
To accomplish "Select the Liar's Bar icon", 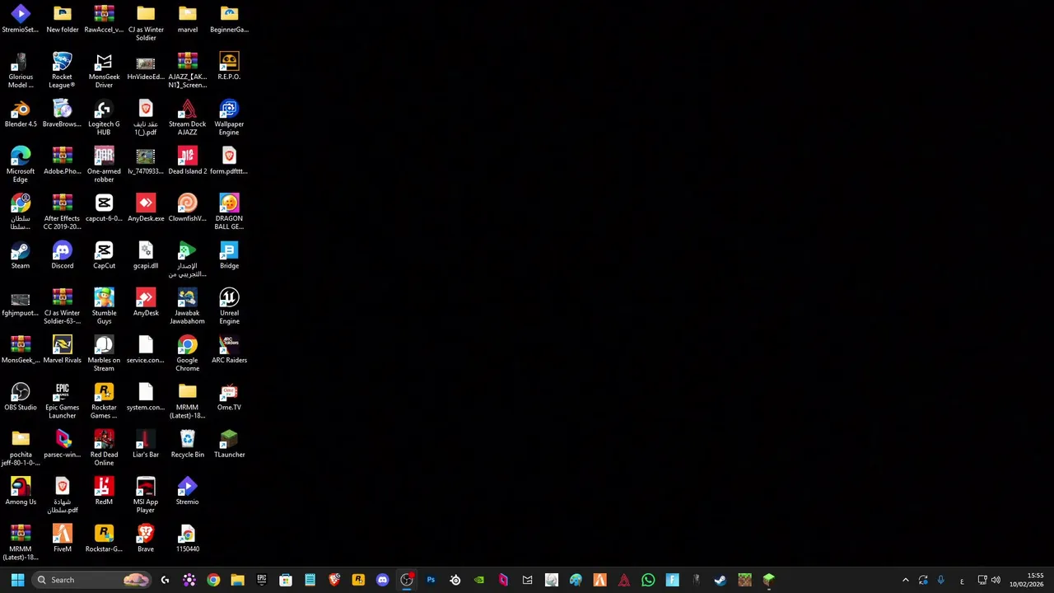I will [146, 444].
